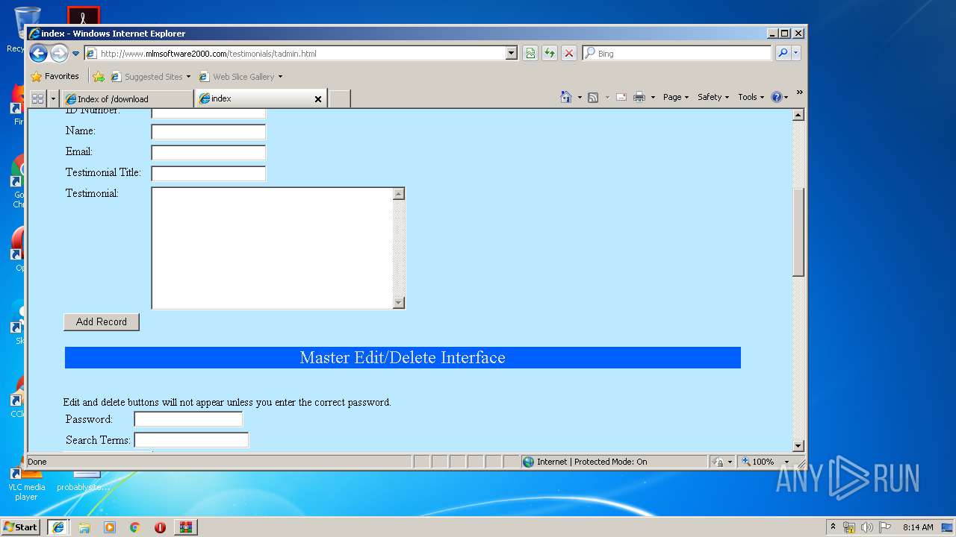The width and height of the screenshot is (956, 537).
Task: Open Quick Tabs icon
Action: click(37, 98)
